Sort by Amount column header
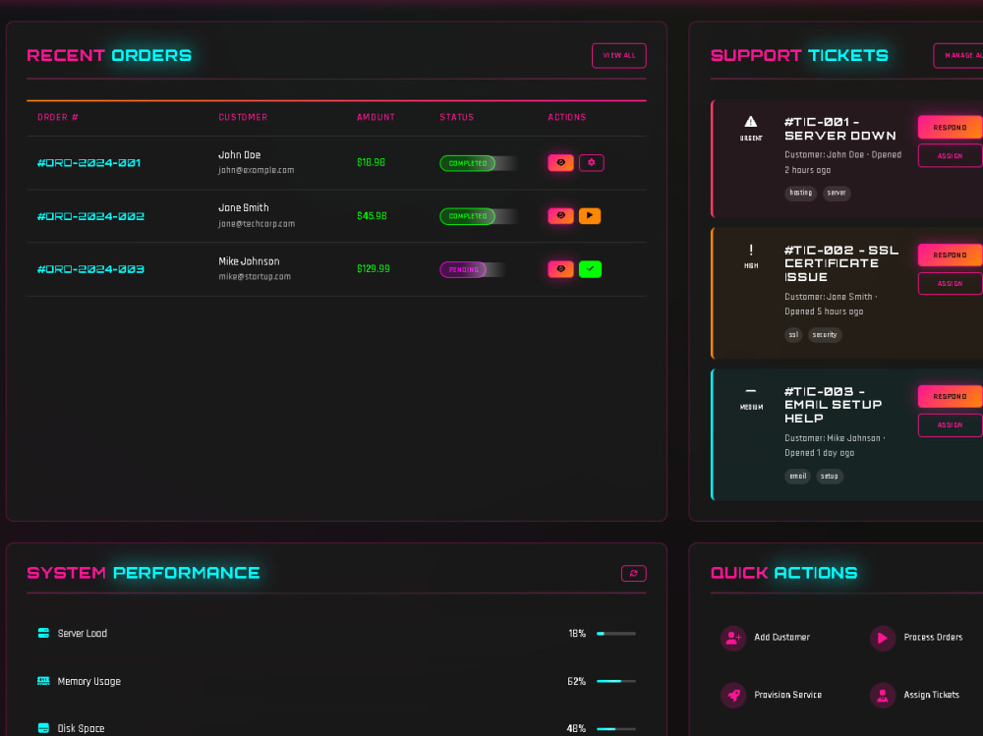 (x=376, y=117)
